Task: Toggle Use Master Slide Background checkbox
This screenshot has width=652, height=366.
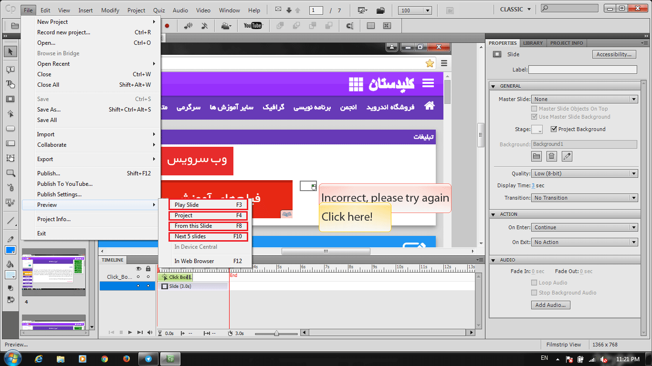Action: click(x=534, y=117)
